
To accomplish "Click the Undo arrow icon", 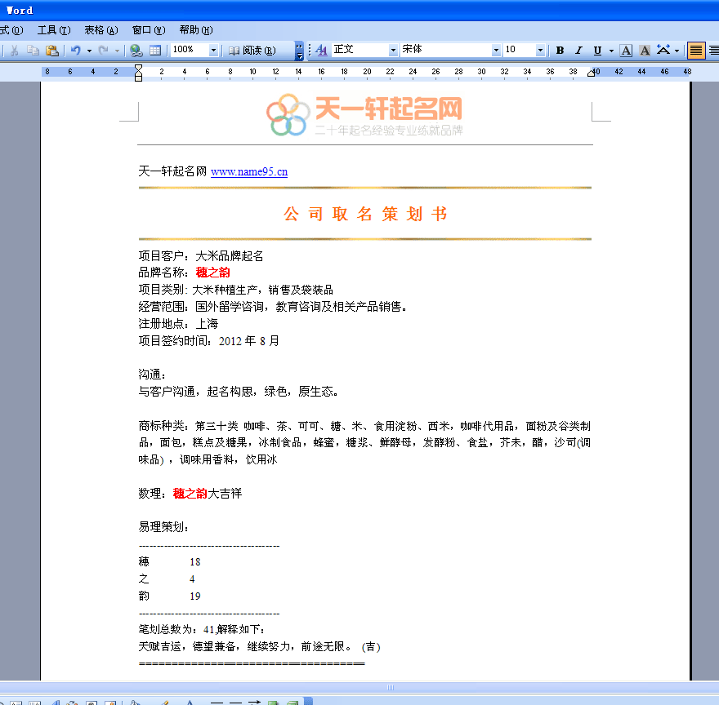I will pyautogui.click(x=76, y=51).
